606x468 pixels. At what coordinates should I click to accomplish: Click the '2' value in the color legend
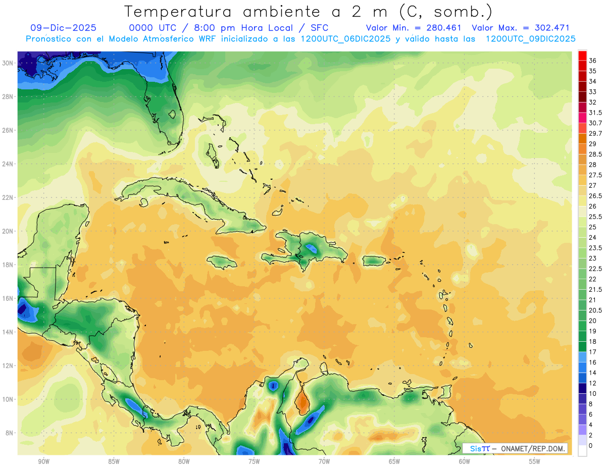[x=591, y=435]
